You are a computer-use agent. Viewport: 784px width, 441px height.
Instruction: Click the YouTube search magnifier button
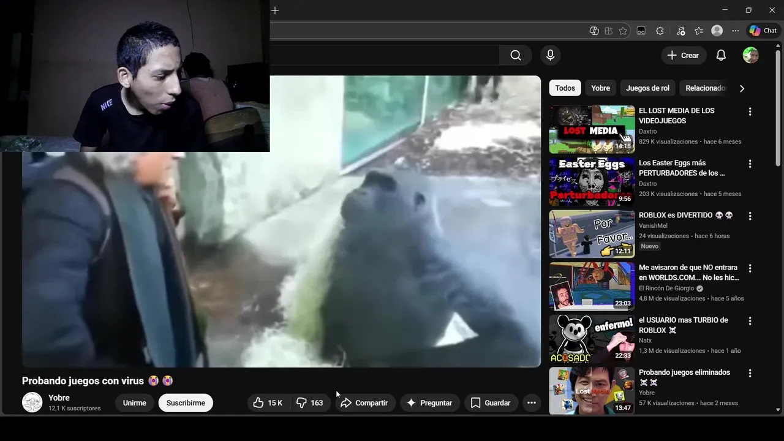pos(516,55)
